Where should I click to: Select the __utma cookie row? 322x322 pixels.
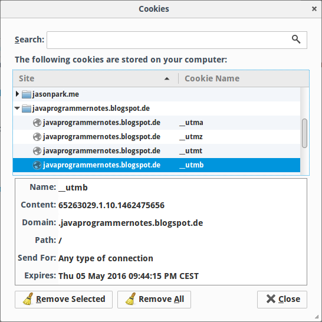(x=156, y=123)
